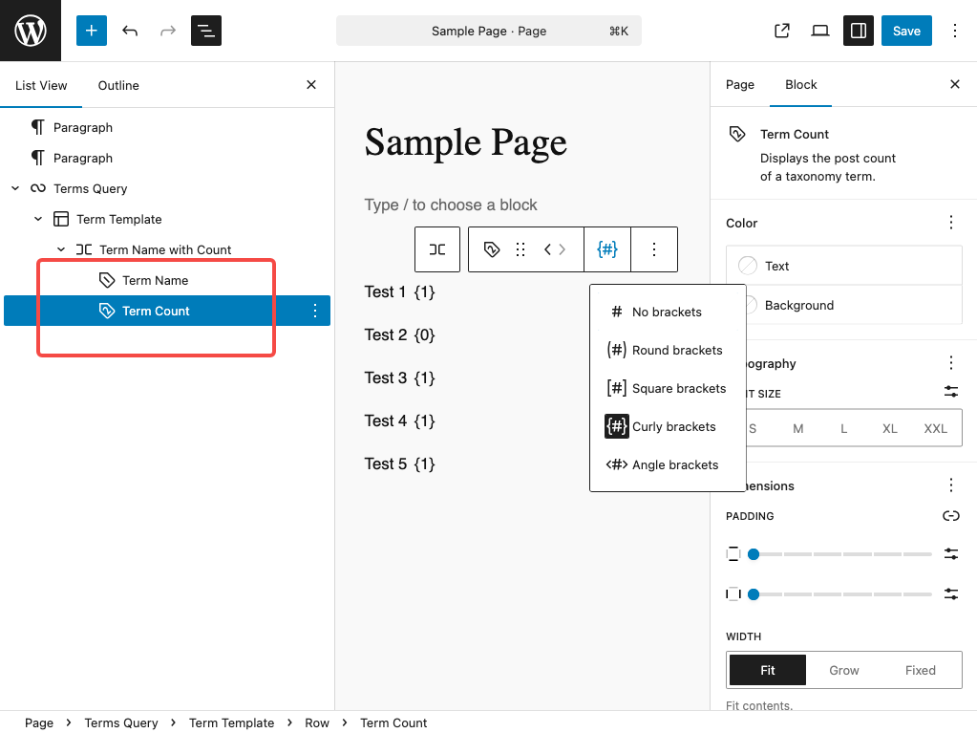
Task: Click the device preview laptop icon
Action: click(x=820, y=31)
